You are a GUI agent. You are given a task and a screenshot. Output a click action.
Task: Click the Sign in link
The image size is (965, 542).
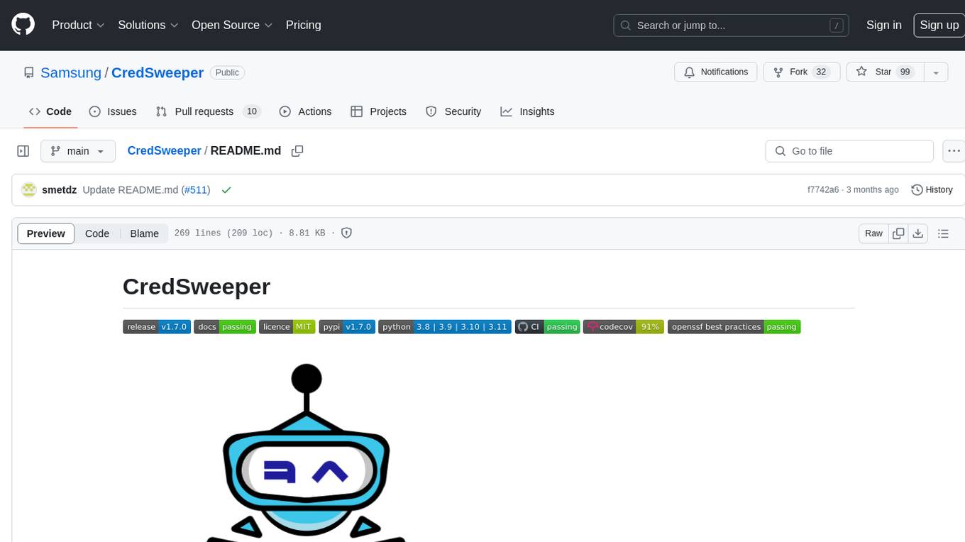883,25
